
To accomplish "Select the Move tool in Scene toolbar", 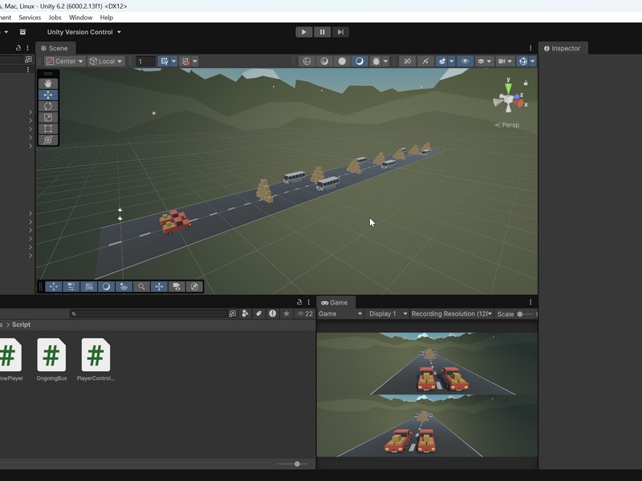I will 48,95.
